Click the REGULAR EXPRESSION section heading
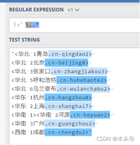This screenshot has height=145, width=140. tap(36, 10)
